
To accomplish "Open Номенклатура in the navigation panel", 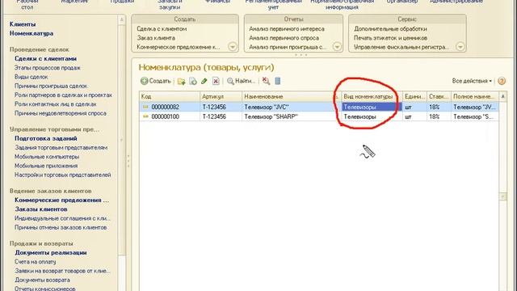I will click(x=32, y=33).
